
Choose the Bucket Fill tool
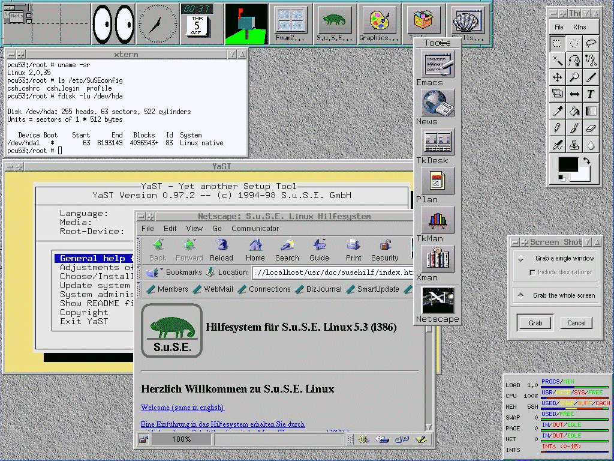[x=574, y=111]
